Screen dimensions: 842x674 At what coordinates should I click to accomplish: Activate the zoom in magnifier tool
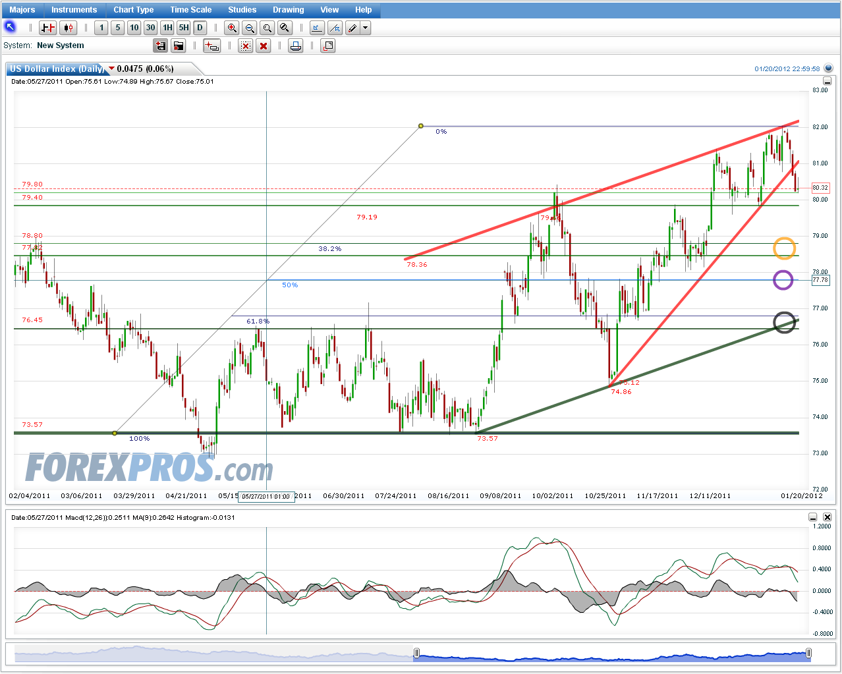pos(232,28)
